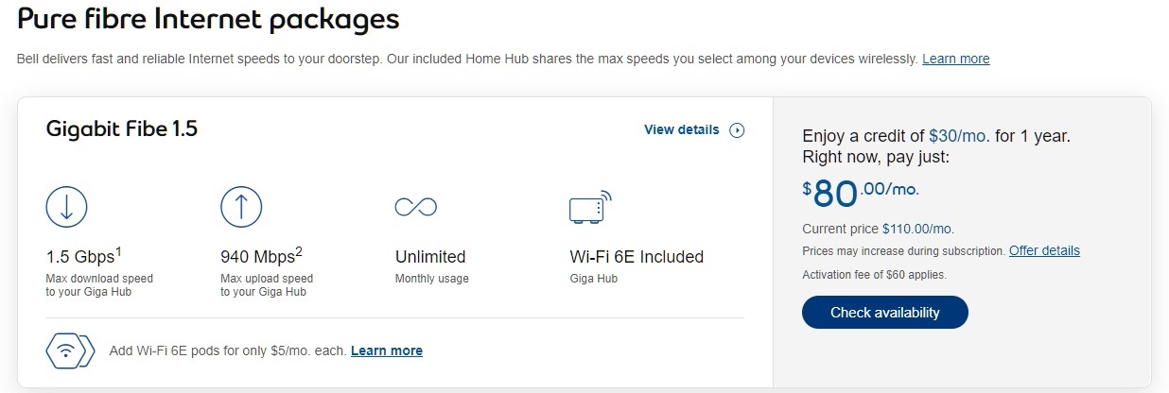Click the Giga Hub Wi-Fi modem icon

590,207
